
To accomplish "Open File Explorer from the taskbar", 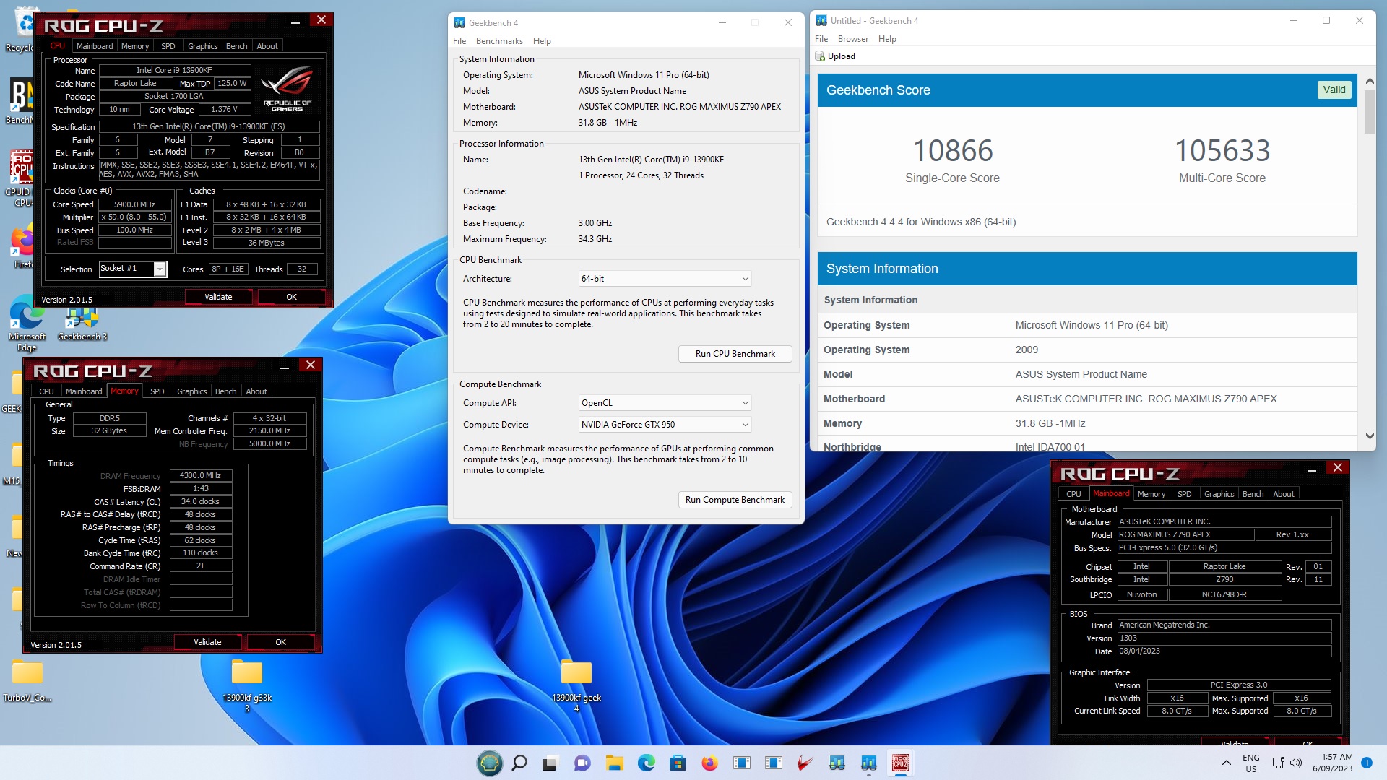I will 614,763.
